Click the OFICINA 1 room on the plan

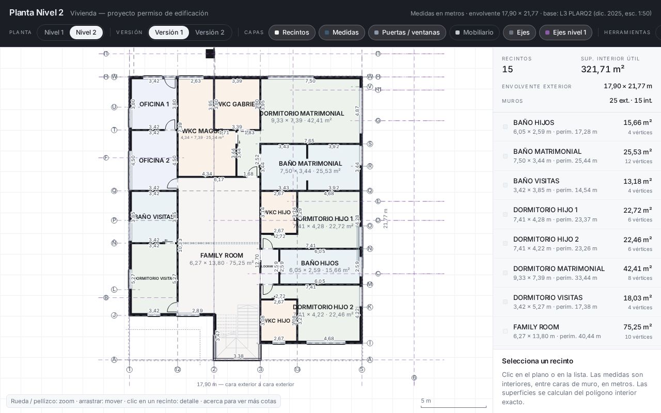click(154, 104)
